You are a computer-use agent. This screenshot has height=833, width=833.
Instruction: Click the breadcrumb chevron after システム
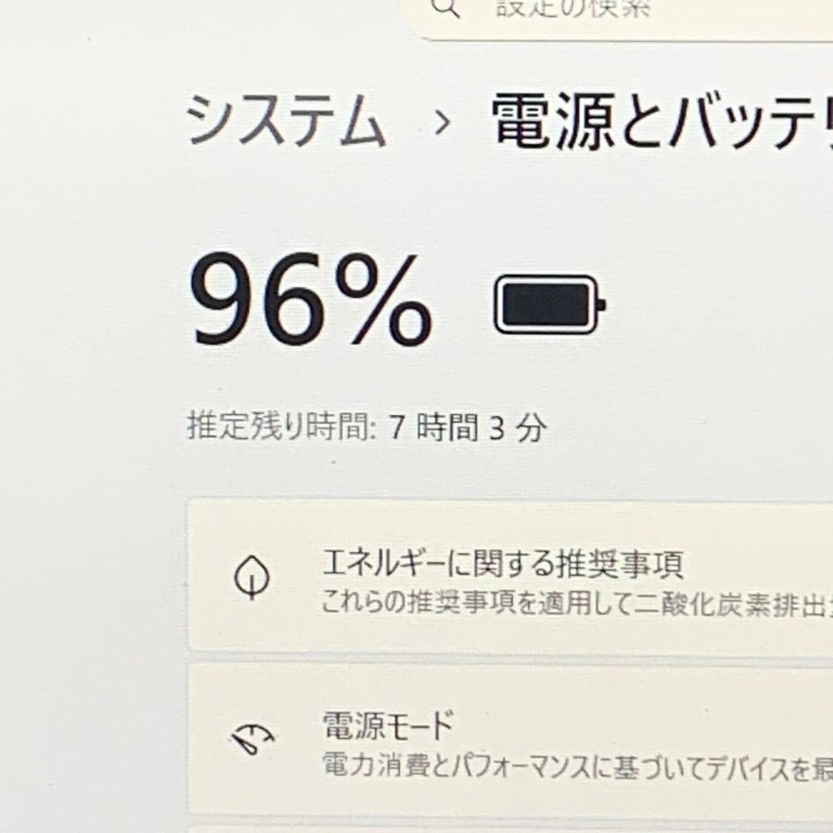tap(442, 123)
